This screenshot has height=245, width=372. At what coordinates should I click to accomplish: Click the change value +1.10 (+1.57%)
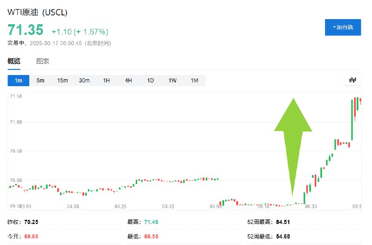pos(80,32)
